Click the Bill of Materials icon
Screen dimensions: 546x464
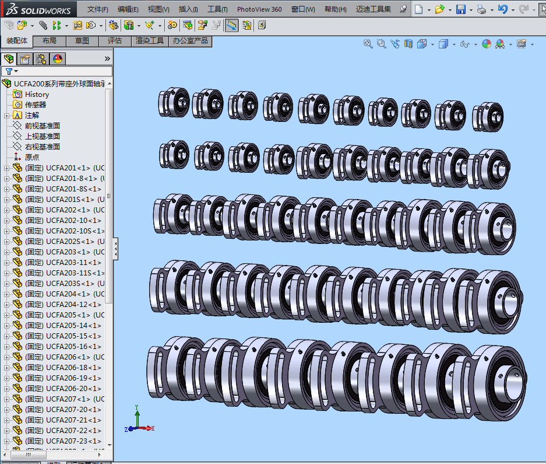coord(188,25)
